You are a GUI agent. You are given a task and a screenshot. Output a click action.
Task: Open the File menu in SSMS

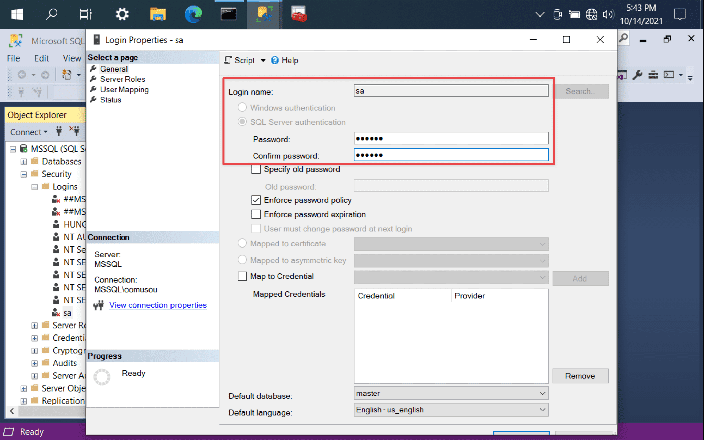(x=13, y=58)
